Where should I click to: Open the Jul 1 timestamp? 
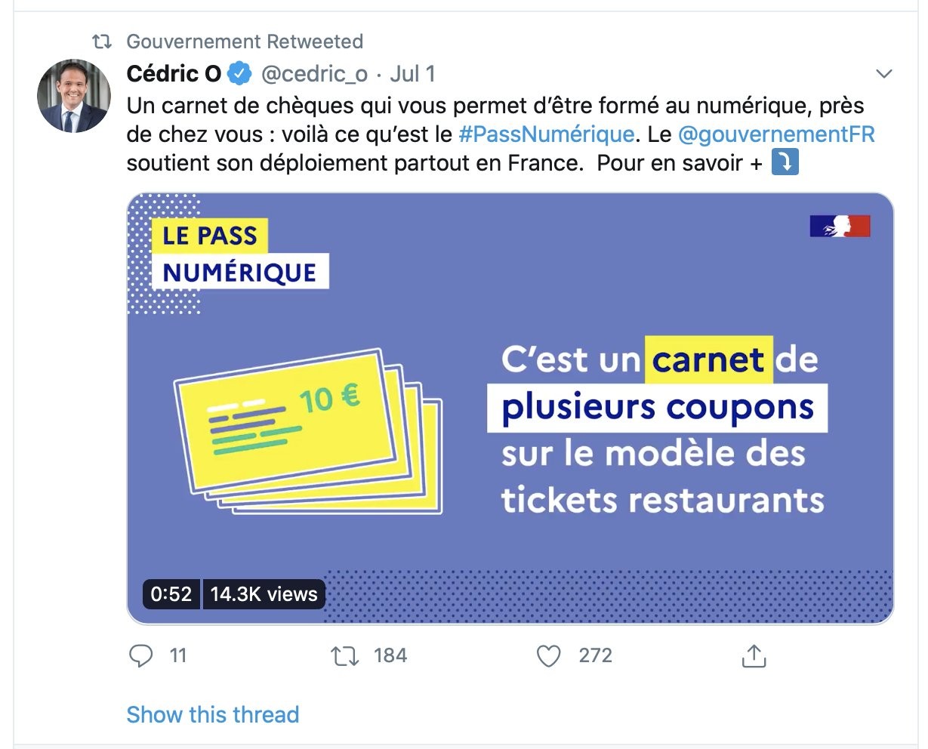(413, 73)
